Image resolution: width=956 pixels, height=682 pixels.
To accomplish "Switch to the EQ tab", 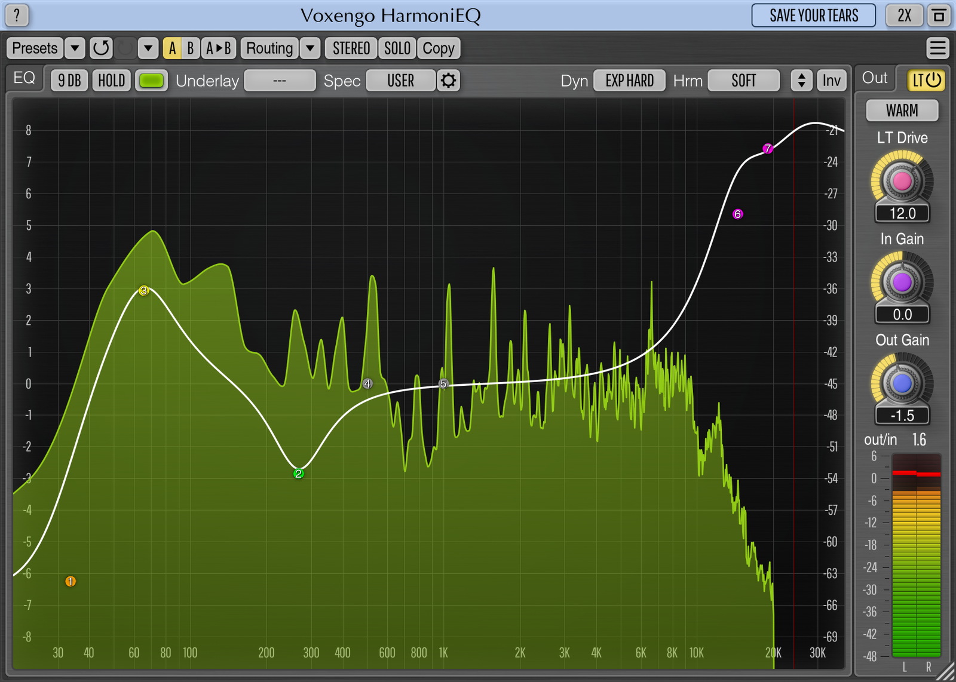I will (24, 78).
